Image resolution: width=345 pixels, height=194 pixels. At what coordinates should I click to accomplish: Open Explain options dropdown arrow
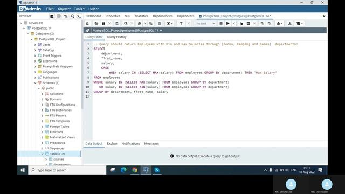[x=254, y=23]
